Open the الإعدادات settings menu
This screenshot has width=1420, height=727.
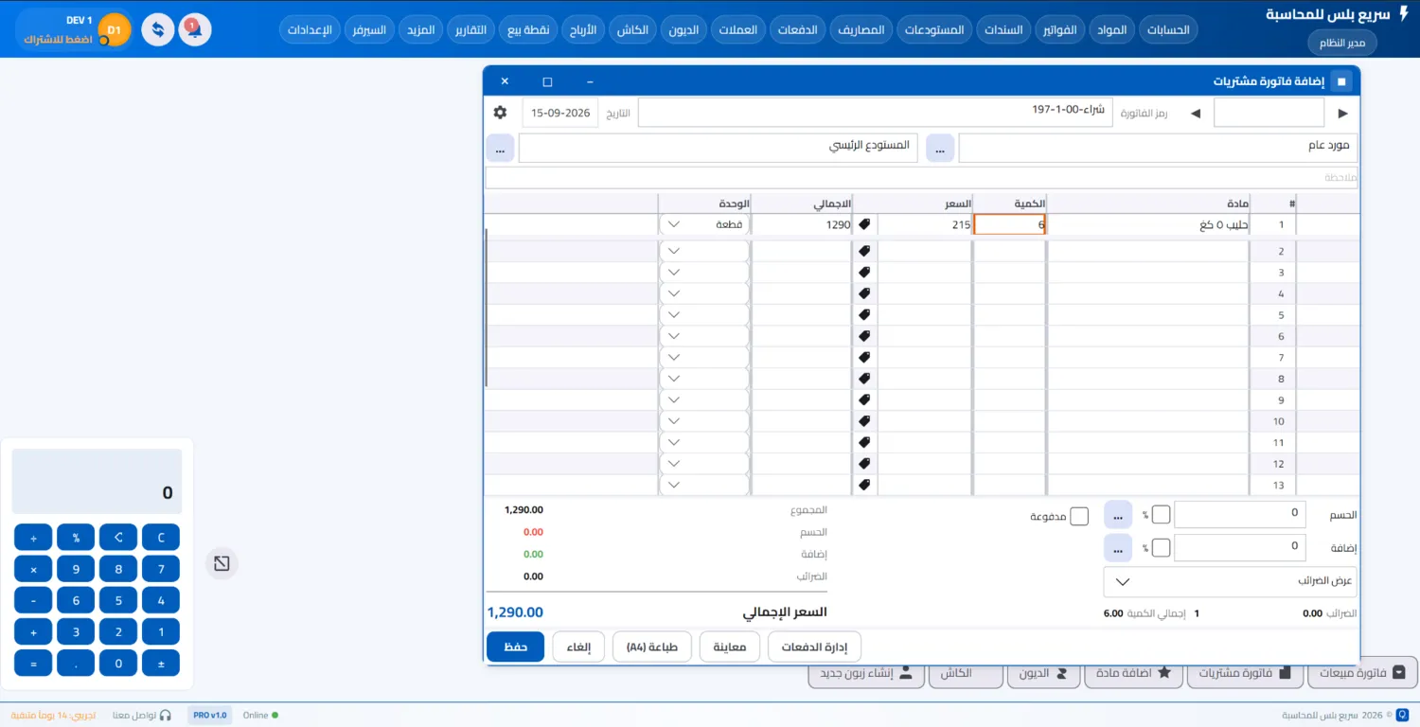click(x=310, y=29)
